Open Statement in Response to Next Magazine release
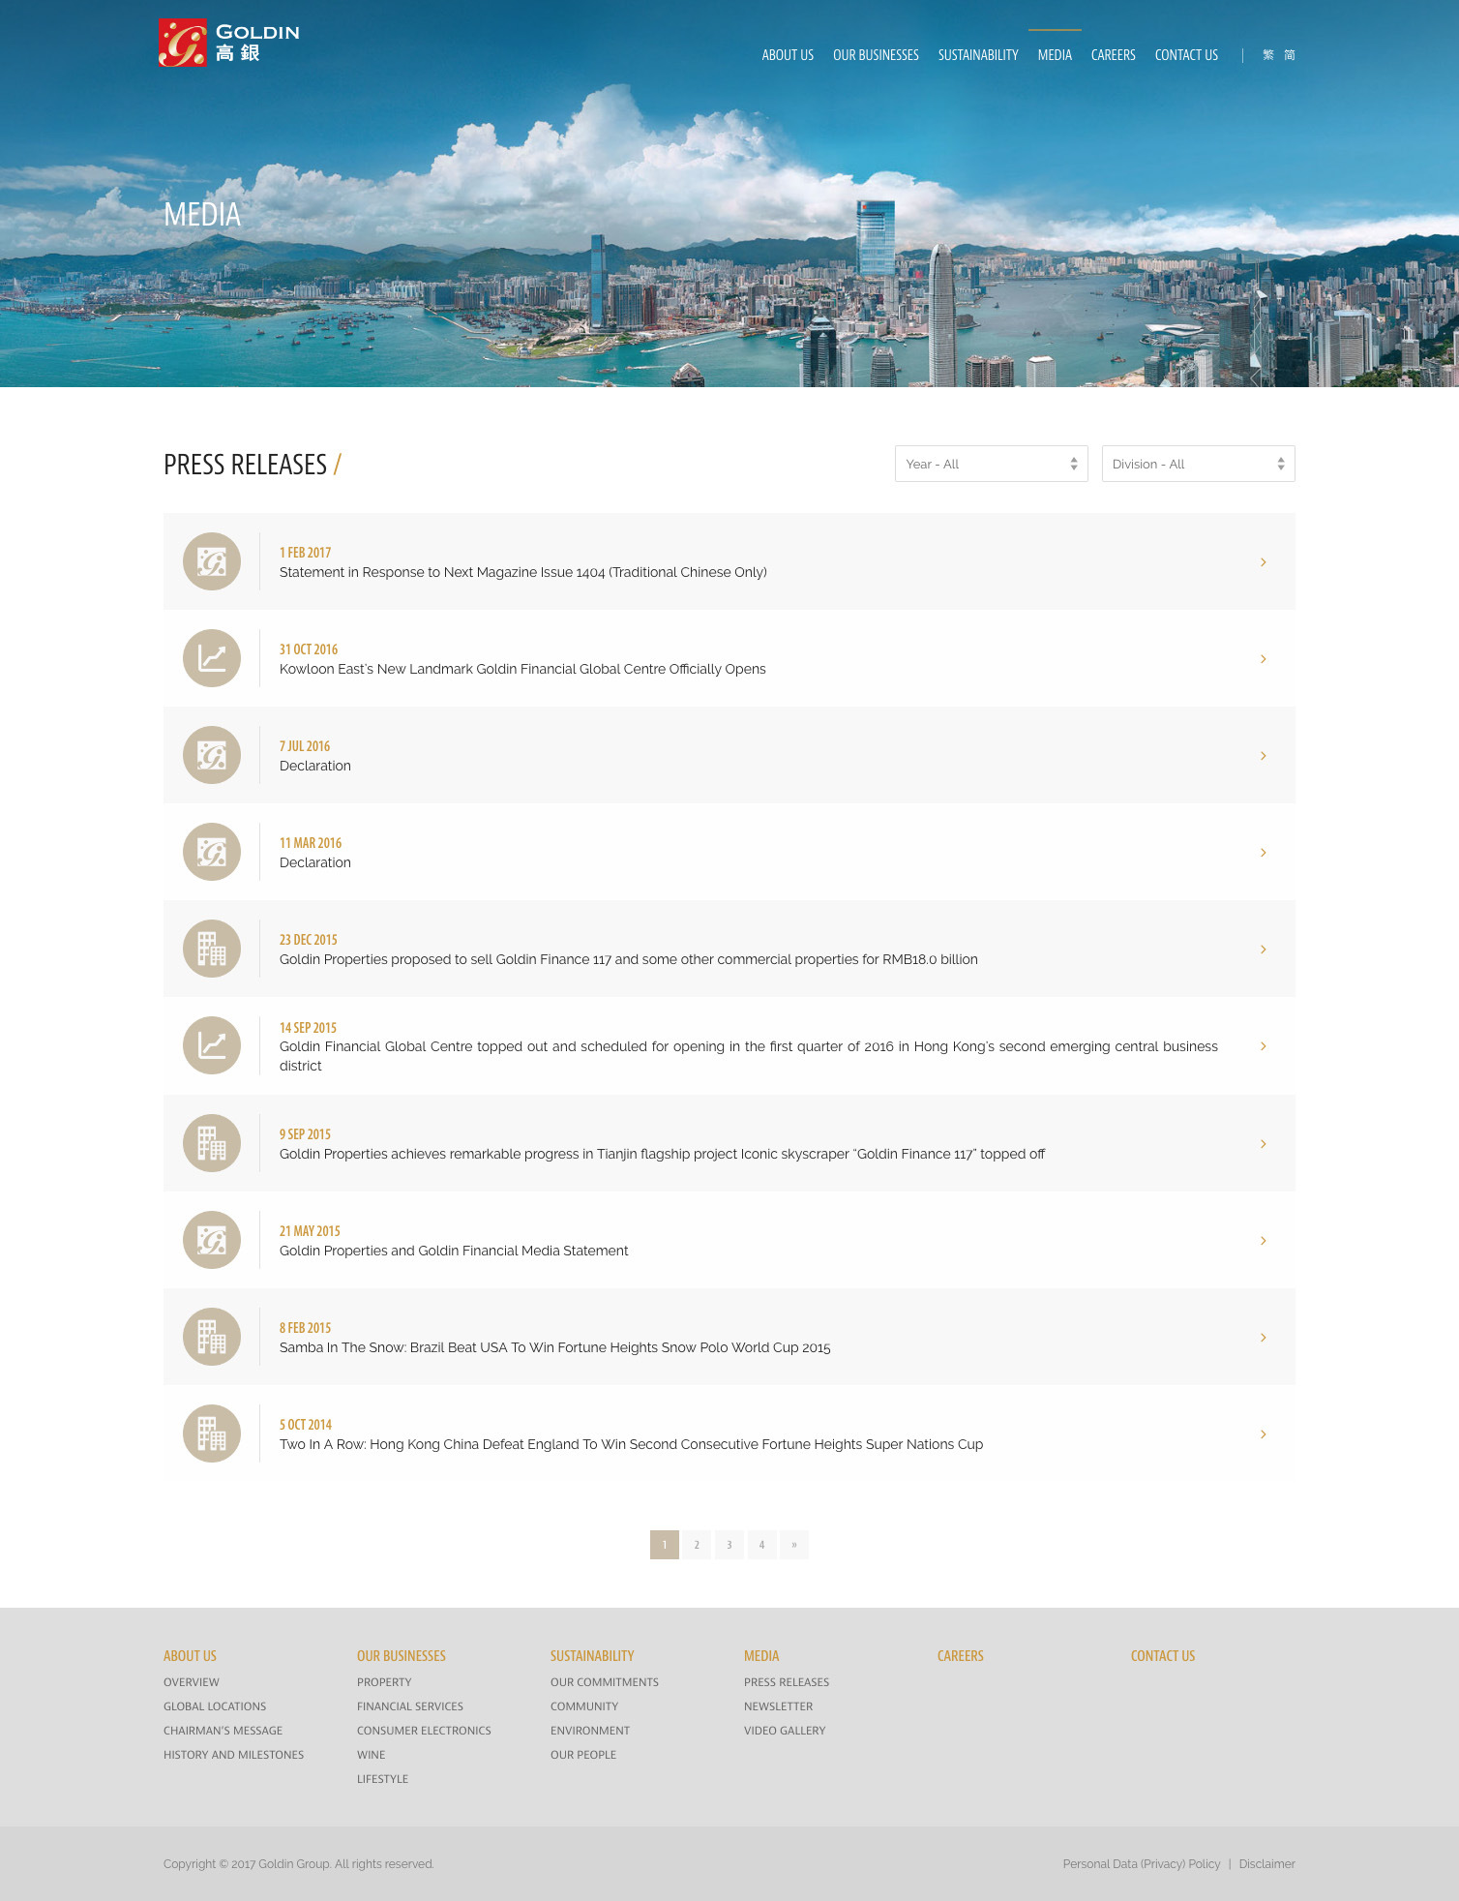Viewport: 1459px width, 1901px height. click(x=523, y=572)
